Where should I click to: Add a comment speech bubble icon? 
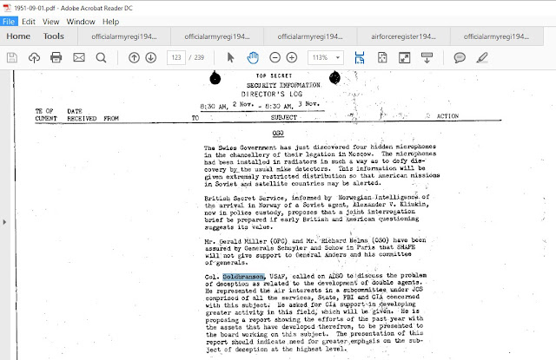click(x=460, y=57)
